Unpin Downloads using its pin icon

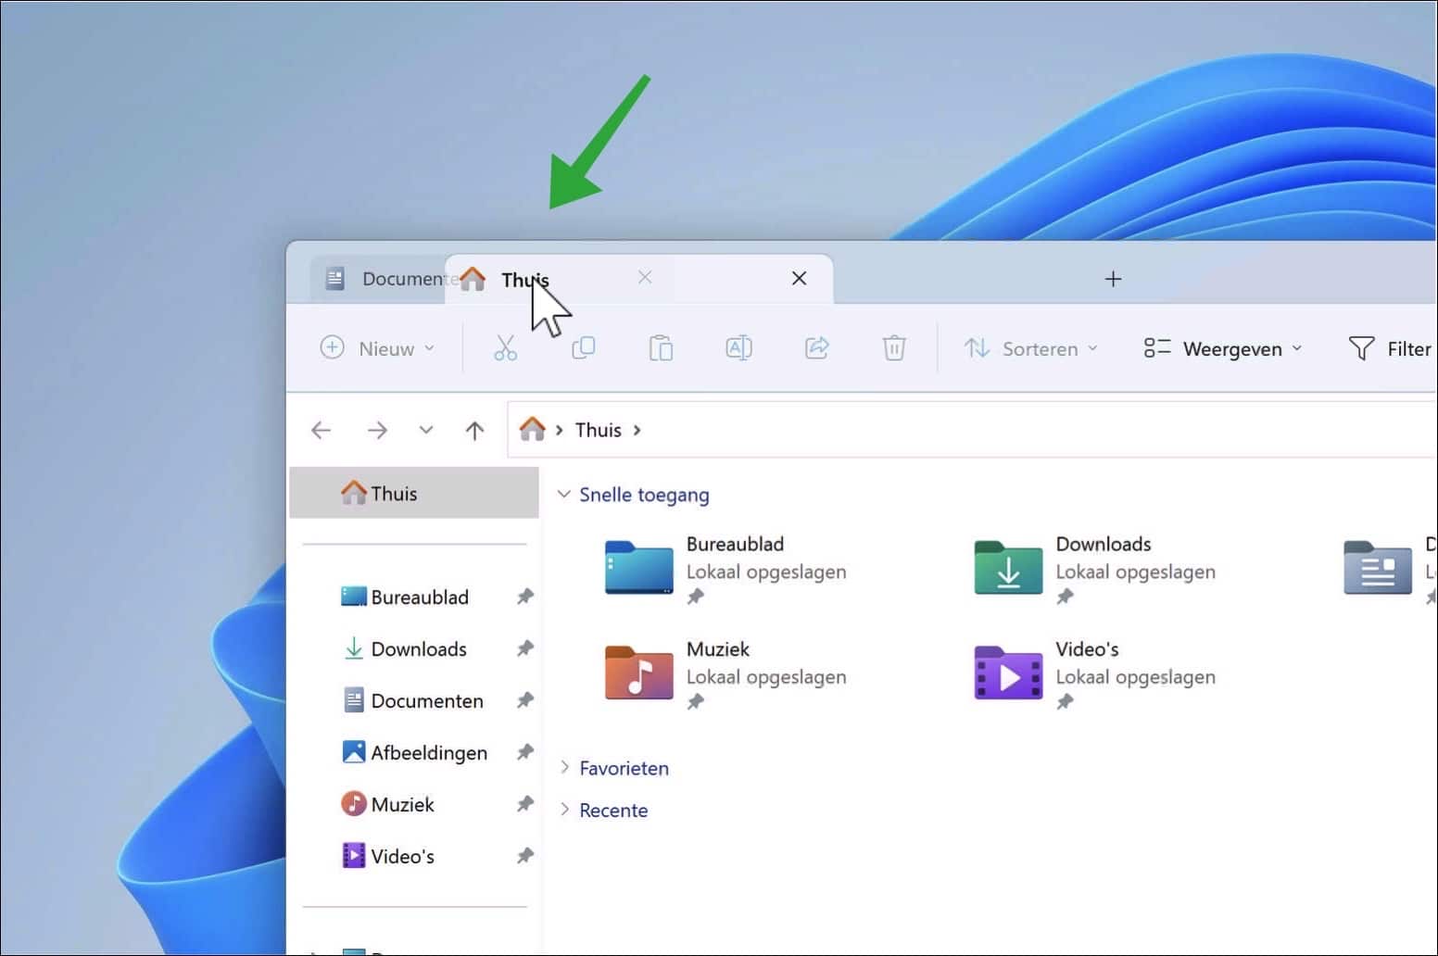tap(524, 648)
